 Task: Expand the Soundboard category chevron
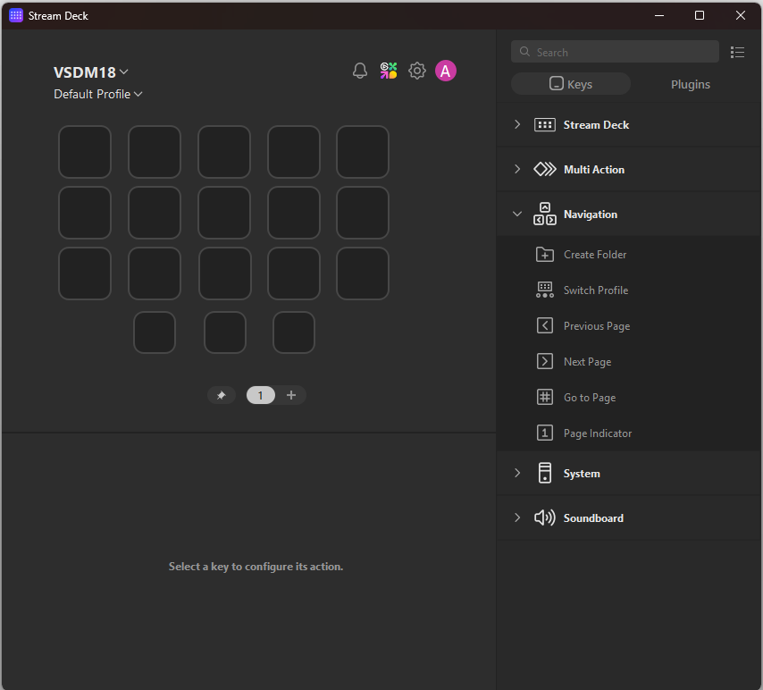pyautogui.click(x=517, y=517)
